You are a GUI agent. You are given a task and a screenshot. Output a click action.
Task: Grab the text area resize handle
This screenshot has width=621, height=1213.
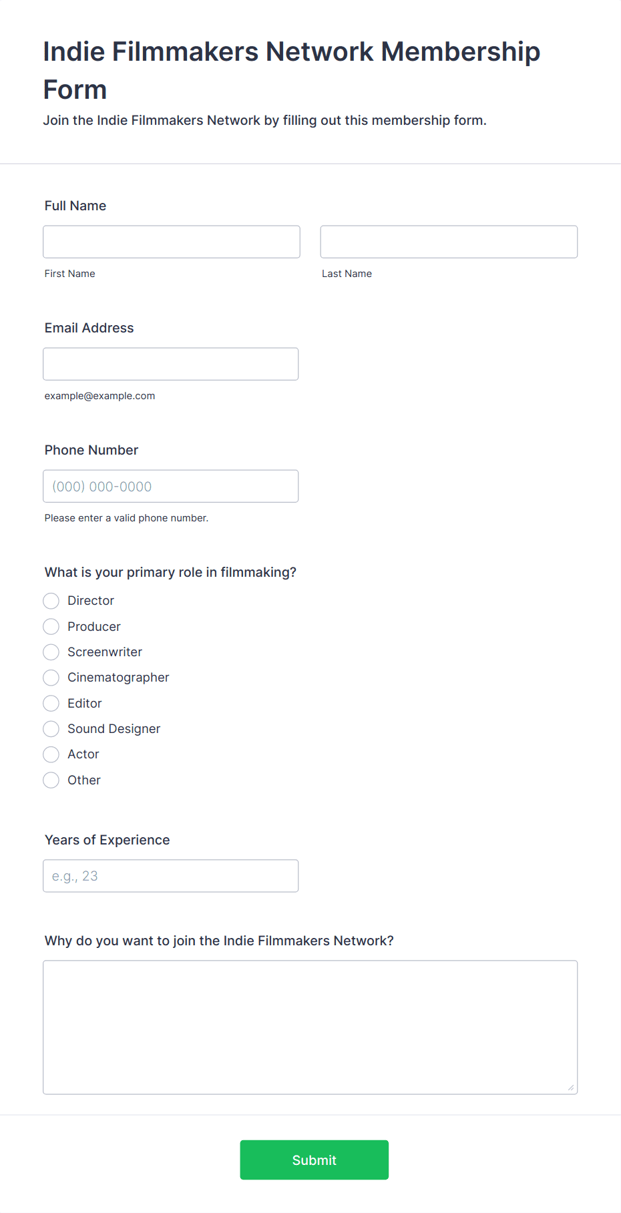point(571,1087)
